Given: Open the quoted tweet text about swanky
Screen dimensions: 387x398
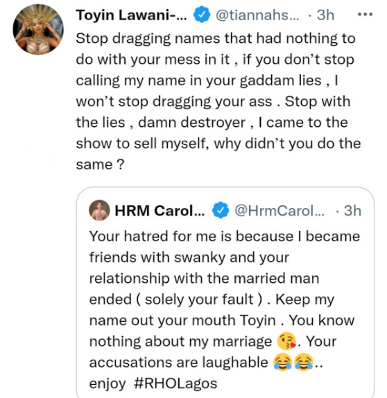Looking at the screenshot, I should [225, 310].
